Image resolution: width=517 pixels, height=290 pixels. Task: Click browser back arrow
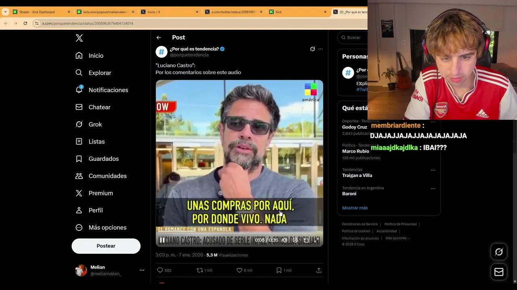(x=6, y=23)
